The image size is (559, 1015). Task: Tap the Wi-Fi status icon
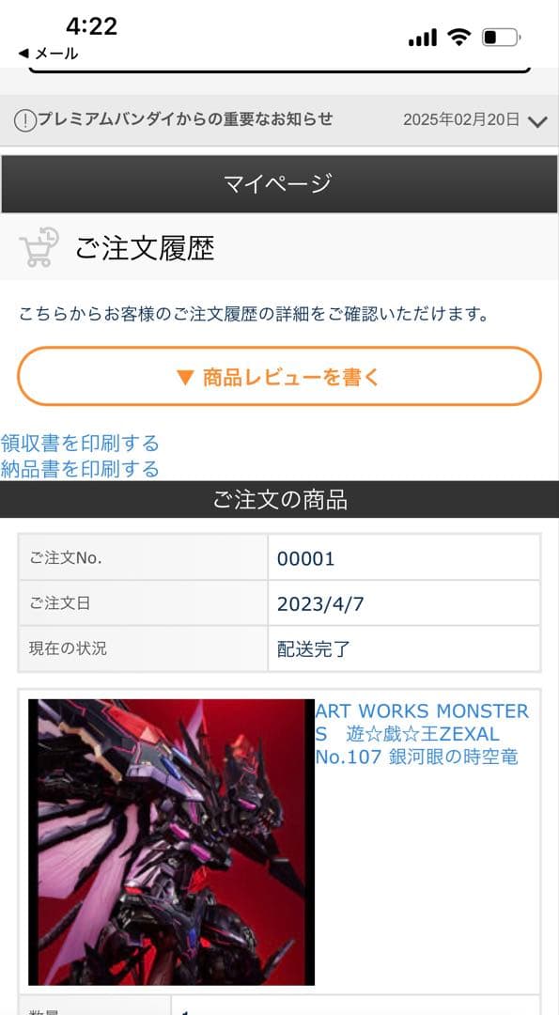(x=458, y=39)
